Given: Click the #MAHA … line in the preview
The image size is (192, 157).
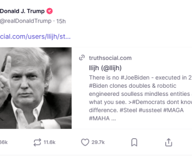Looking at the screenshot, I should (x=102, y=118).
